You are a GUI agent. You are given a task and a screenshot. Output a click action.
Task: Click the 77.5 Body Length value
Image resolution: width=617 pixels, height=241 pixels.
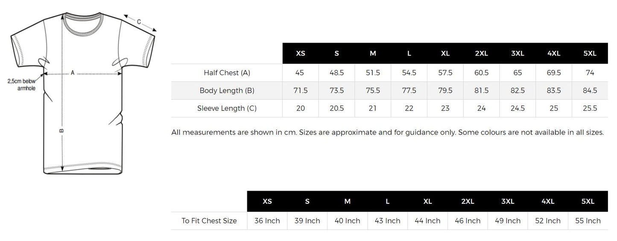[409, 91]
